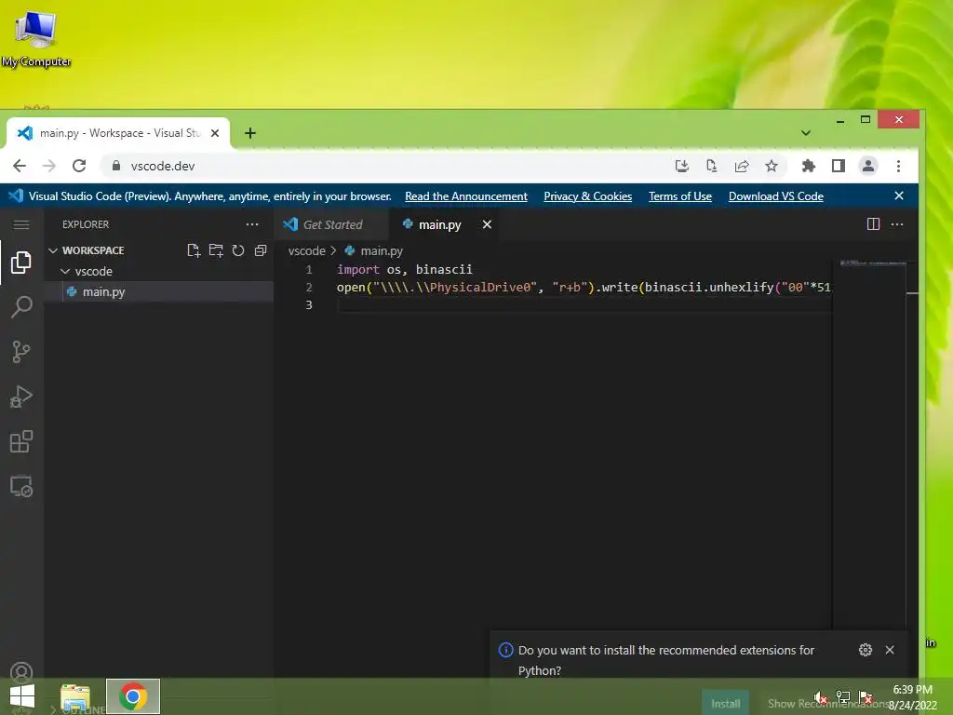Place cursor on empty line 3
Image resolution: width=953 pixels, height=715 pixels.
584,304
